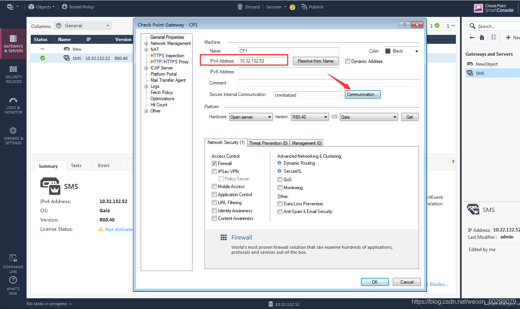The width and height of the screenshot is (520, 309).
Task: Click the SMS server icon in objects panel
Action: pyautogui.click(x=470, y=73)
